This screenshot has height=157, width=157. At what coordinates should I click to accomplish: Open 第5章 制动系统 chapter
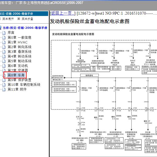click(x=20, y=61)
